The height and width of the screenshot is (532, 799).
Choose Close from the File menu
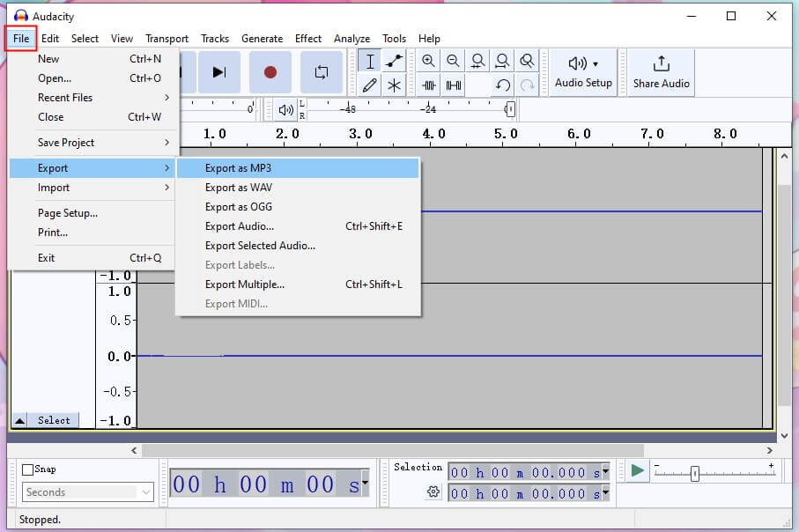[x=94, y=116]
